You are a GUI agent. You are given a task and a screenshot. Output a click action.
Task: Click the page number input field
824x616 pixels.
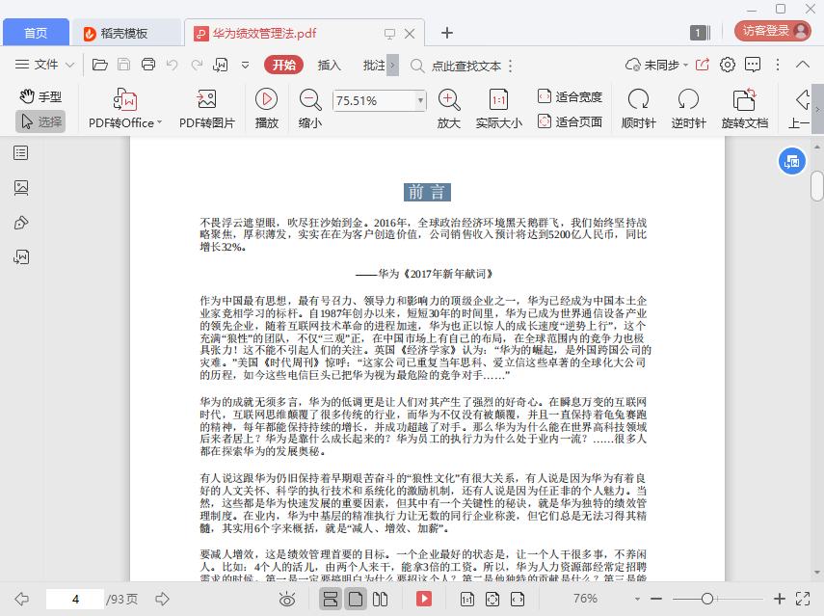(x=74, y=599)
